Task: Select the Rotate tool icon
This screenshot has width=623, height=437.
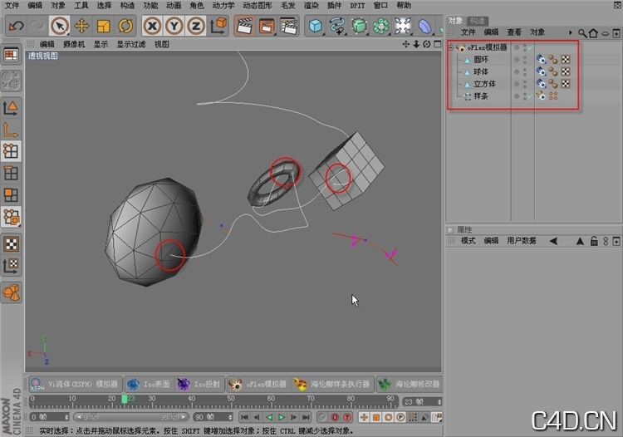Action: pos(125,26)
